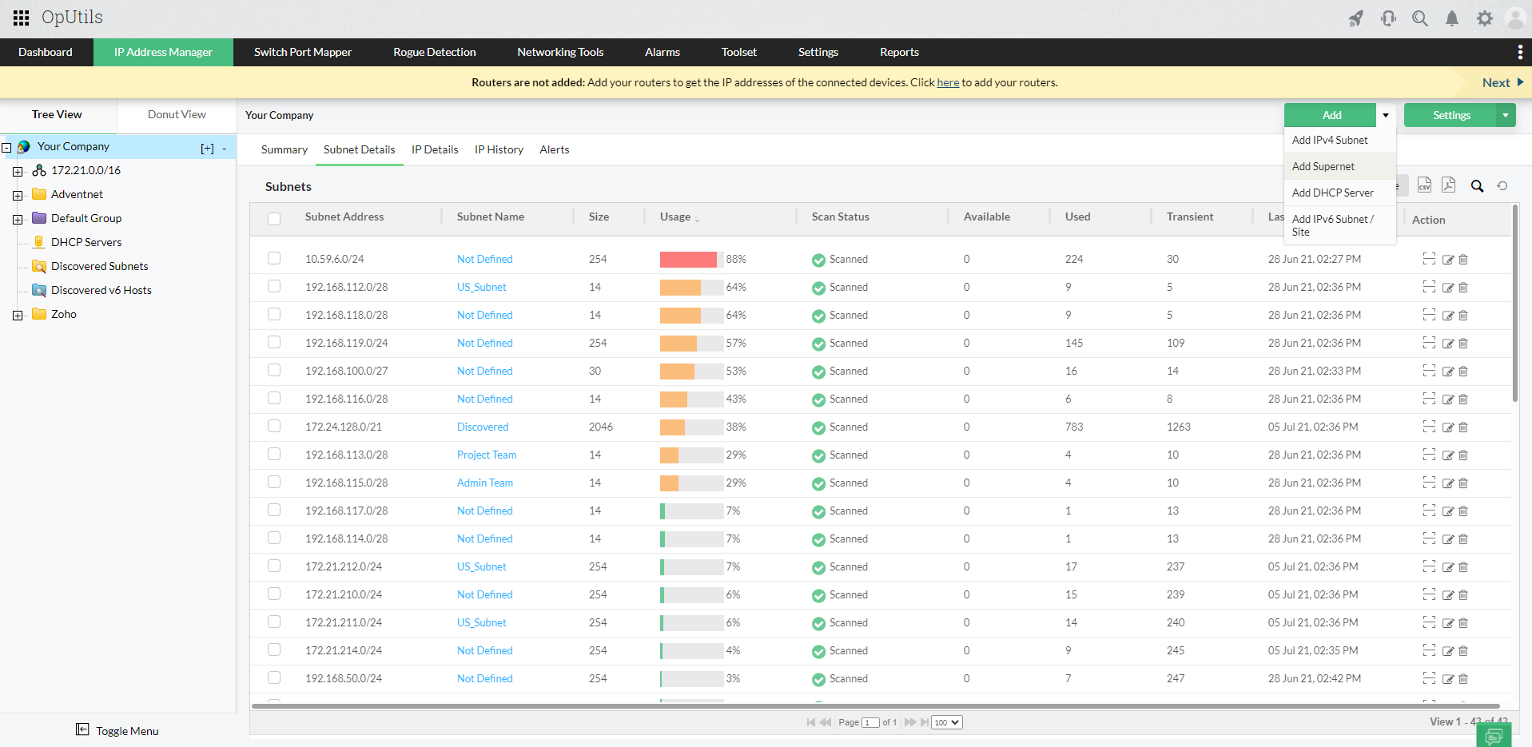Export the subnets list as CSV

coord(1424,185)
